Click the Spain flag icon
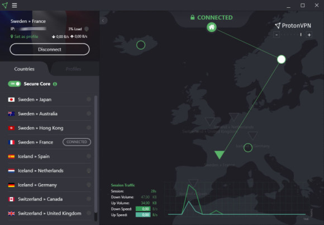 pos(11,157)
